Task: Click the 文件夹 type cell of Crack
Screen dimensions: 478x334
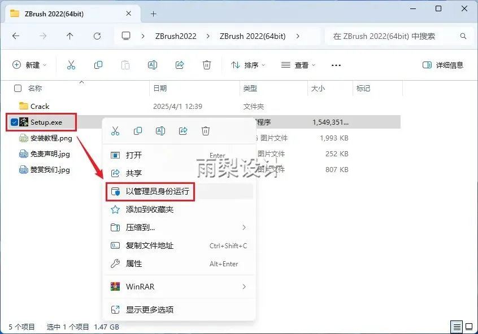Action: pos(254,106)
